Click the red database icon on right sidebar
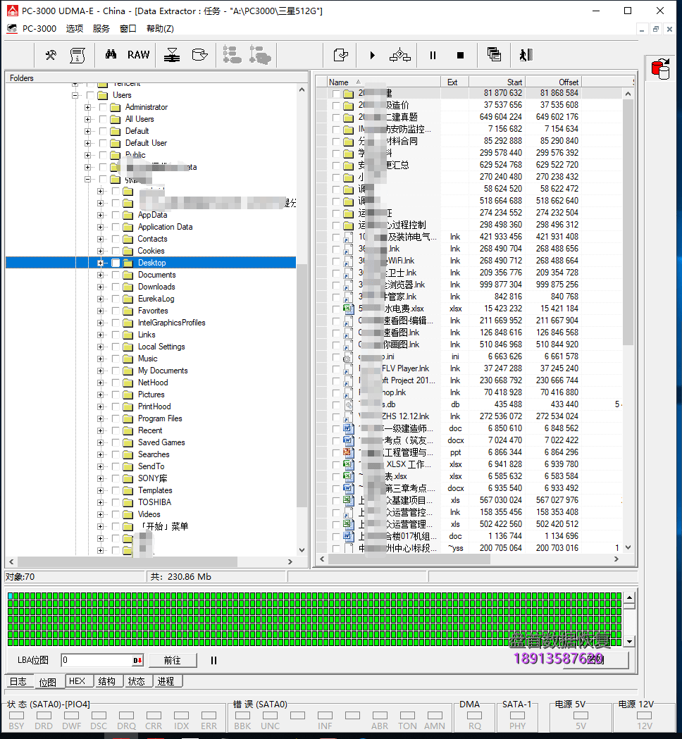The height and width of the screenshot is (739, 682). tap(661, 69)
